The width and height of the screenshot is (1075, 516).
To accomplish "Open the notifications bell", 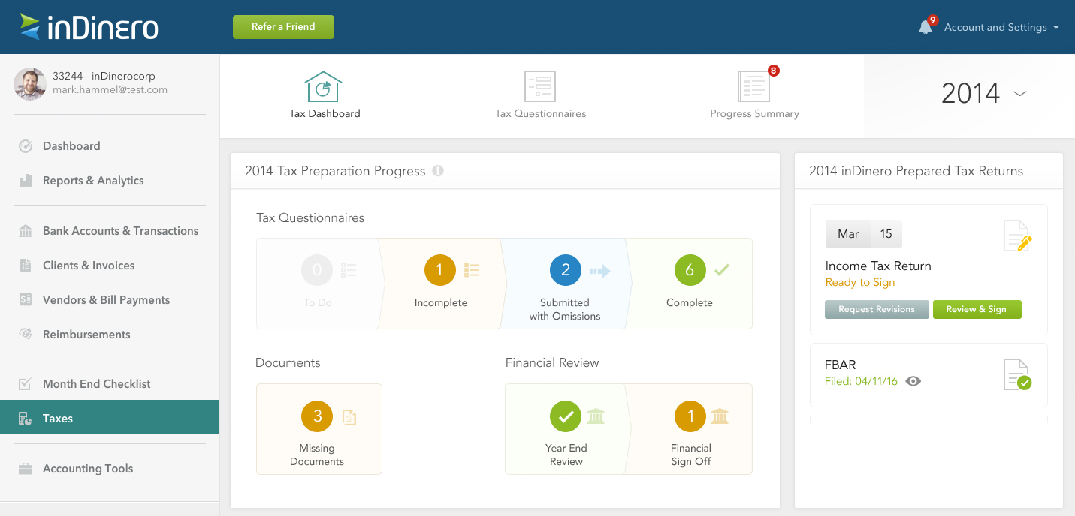I will click(x=926, y=27).
